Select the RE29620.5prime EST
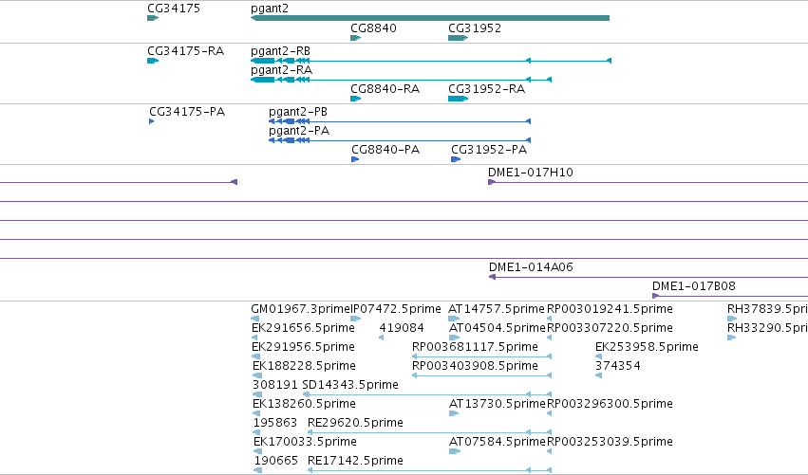 pos(430,432)
